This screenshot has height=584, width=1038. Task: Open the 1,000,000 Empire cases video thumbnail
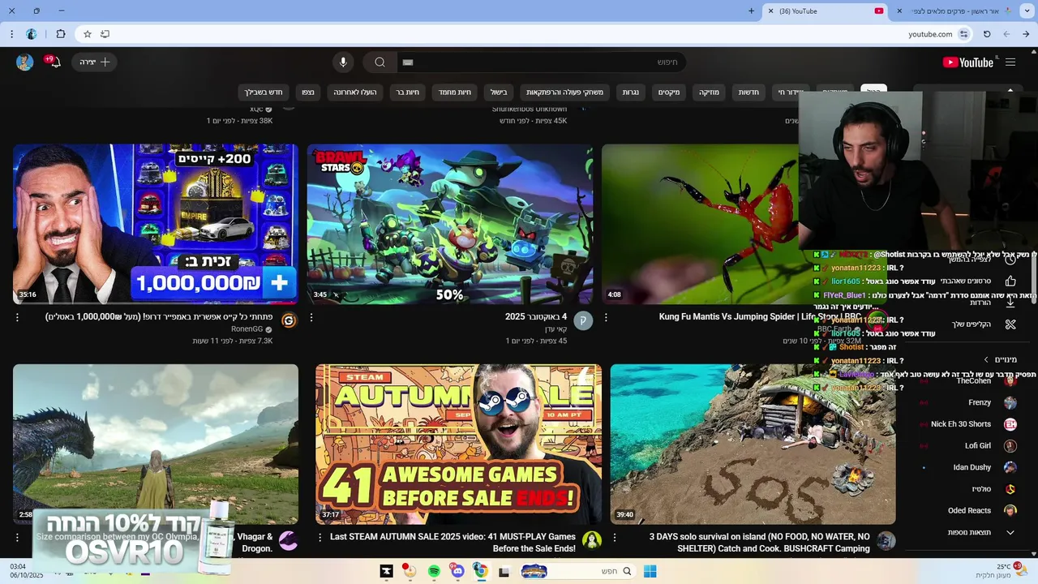click(x=156, y=224)
